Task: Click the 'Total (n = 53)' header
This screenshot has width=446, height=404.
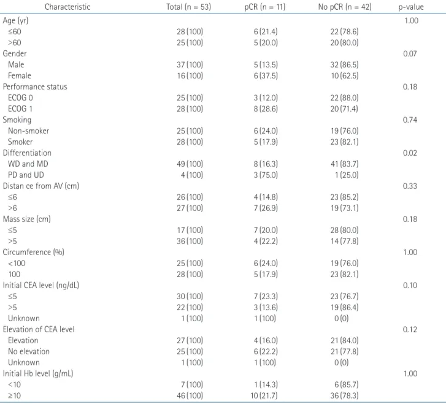Action: [x=188, y=7]
